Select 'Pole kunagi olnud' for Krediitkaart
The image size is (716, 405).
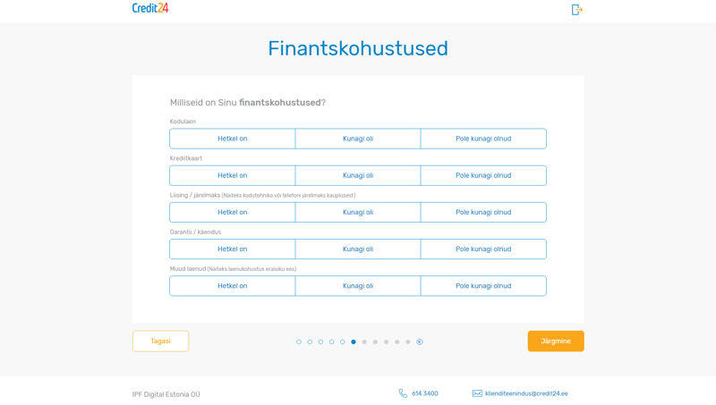pos(483,175)
